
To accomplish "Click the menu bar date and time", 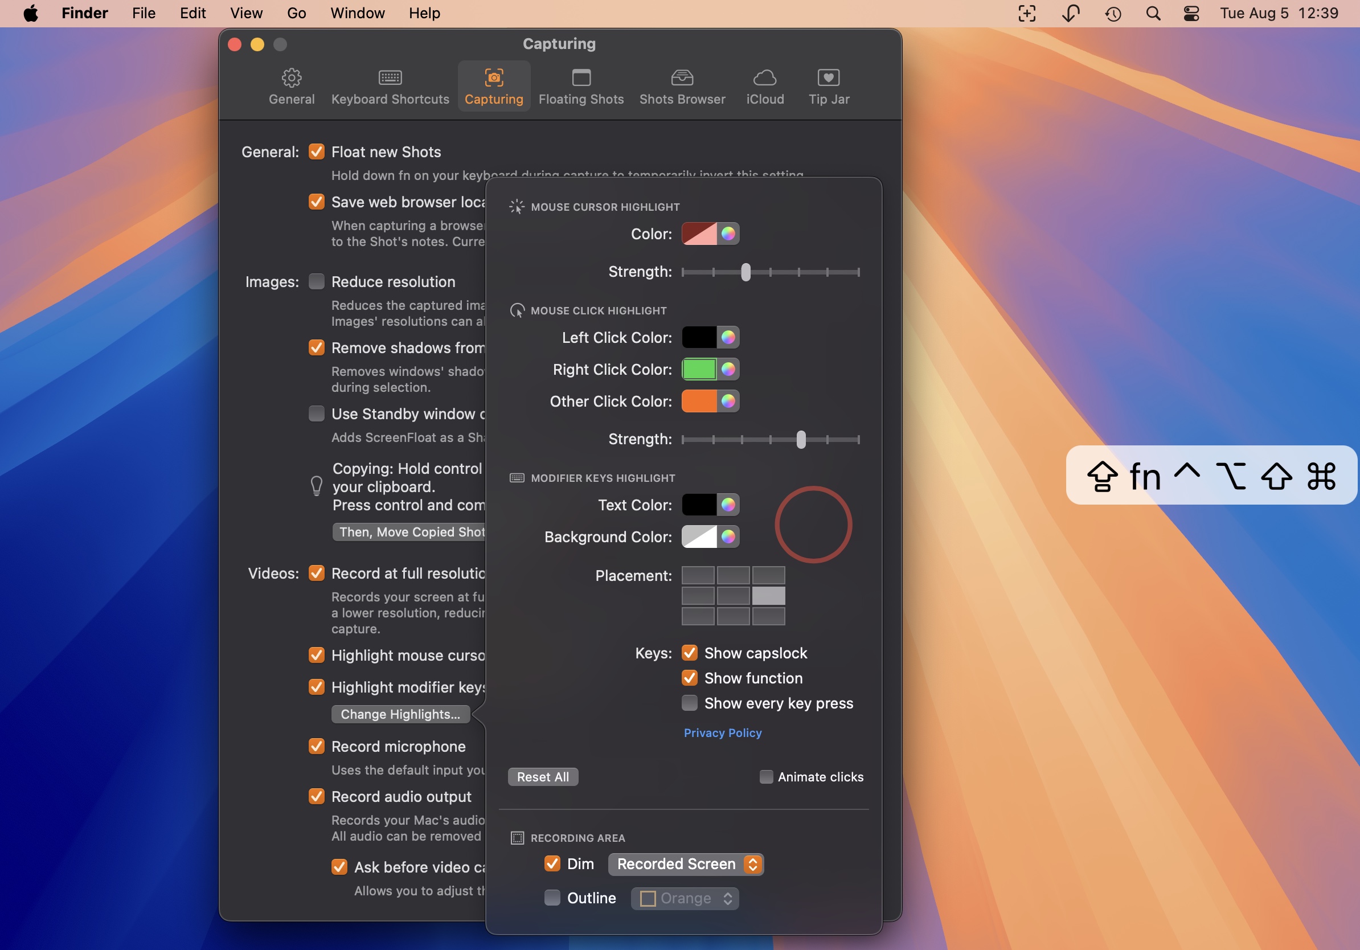I will tap(1279, 13).
